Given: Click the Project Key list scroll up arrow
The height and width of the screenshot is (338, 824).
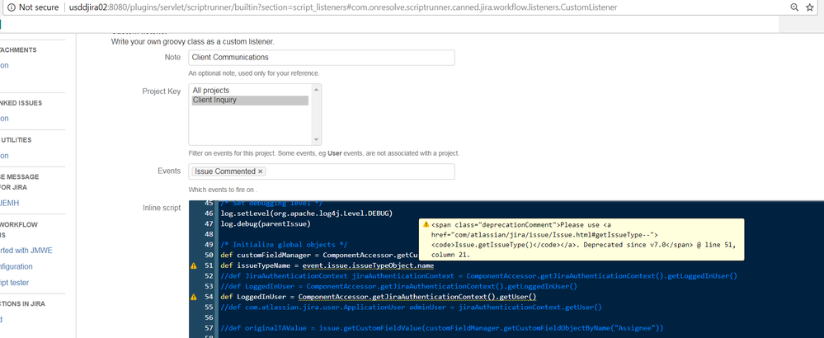Looking at the screenshot, I should [317, 89].
